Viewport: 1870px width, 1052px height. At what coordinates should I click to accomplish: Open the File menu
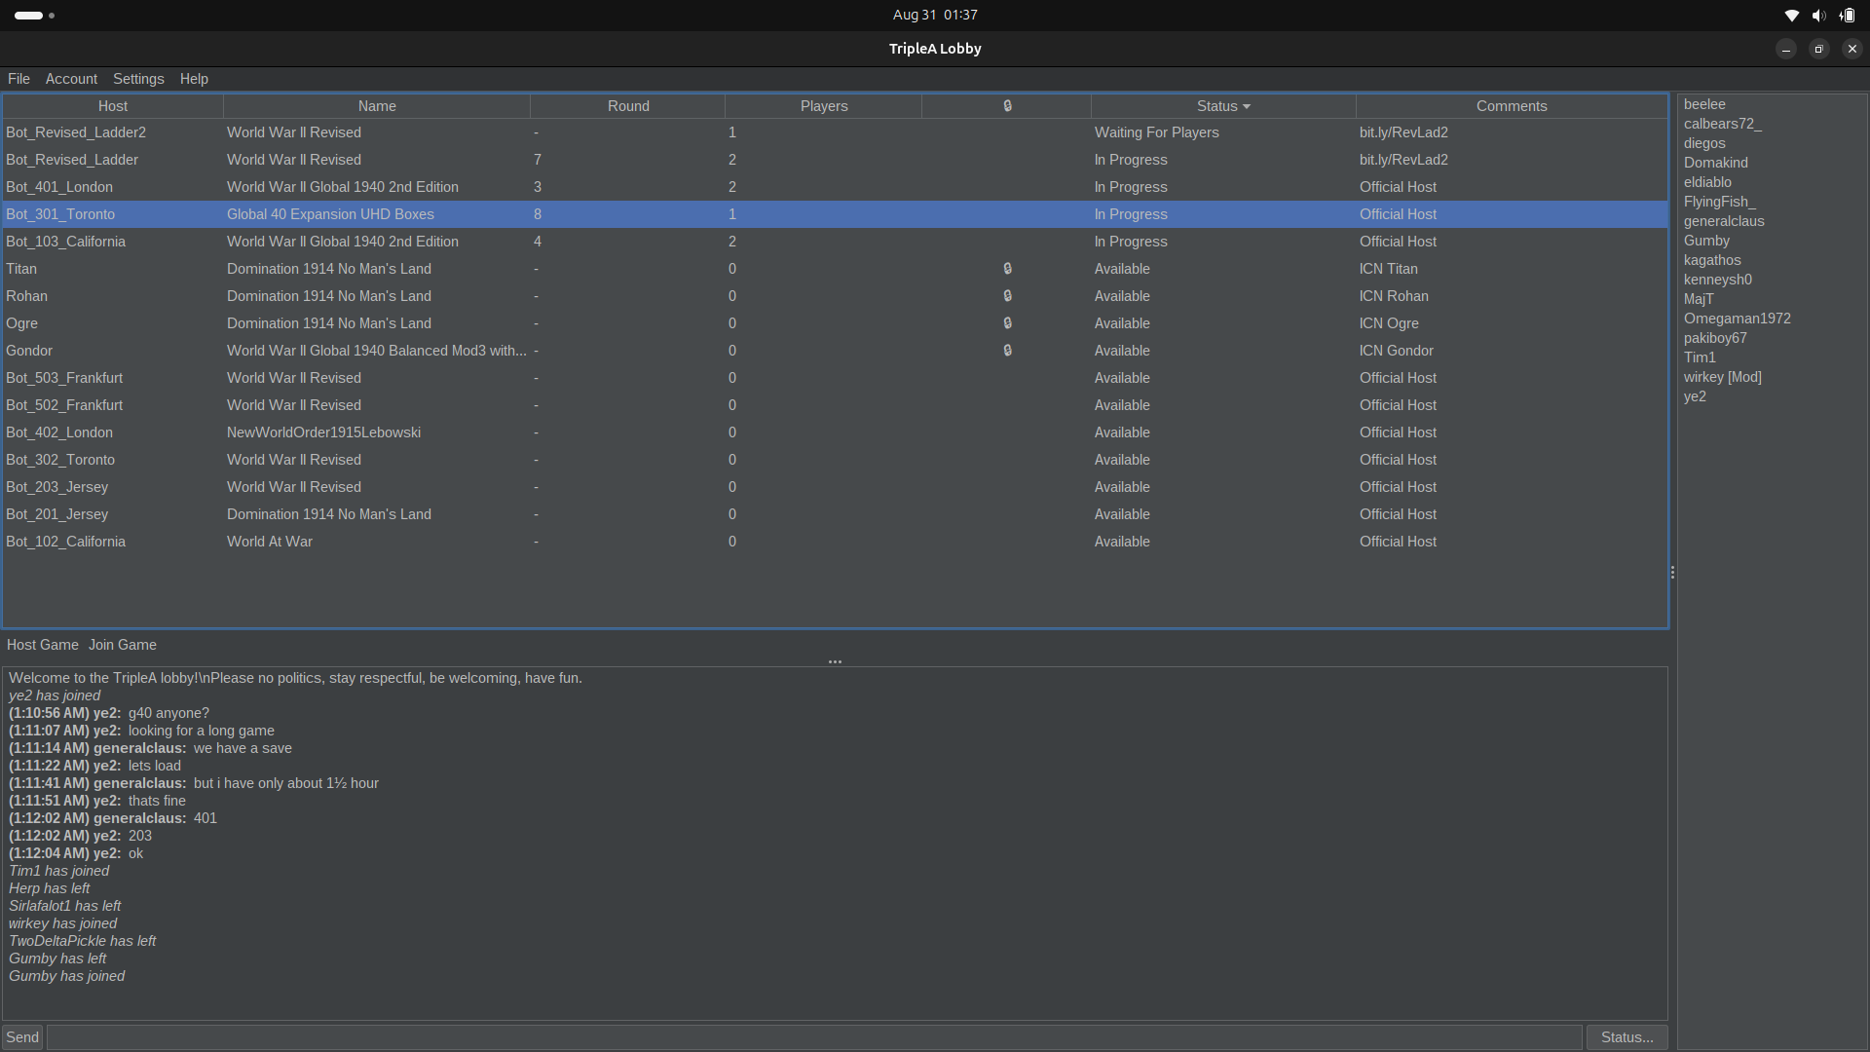(19, 79)
